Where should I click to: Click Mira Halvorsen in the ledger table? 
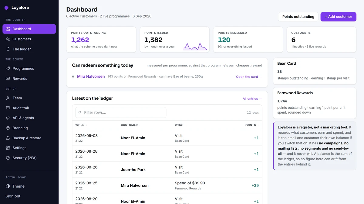(x=135, y=186)
